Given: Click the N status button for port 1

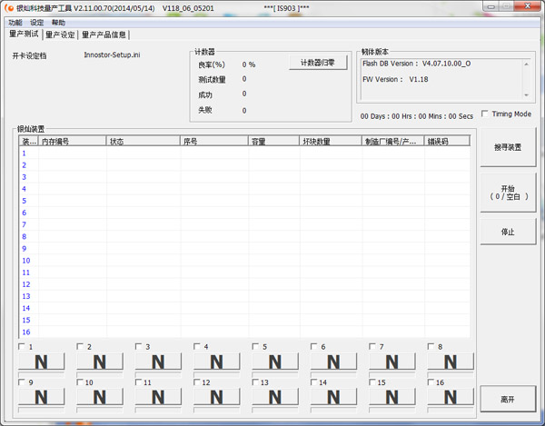Looking at the screenshot, I should [x=42, y=362].
